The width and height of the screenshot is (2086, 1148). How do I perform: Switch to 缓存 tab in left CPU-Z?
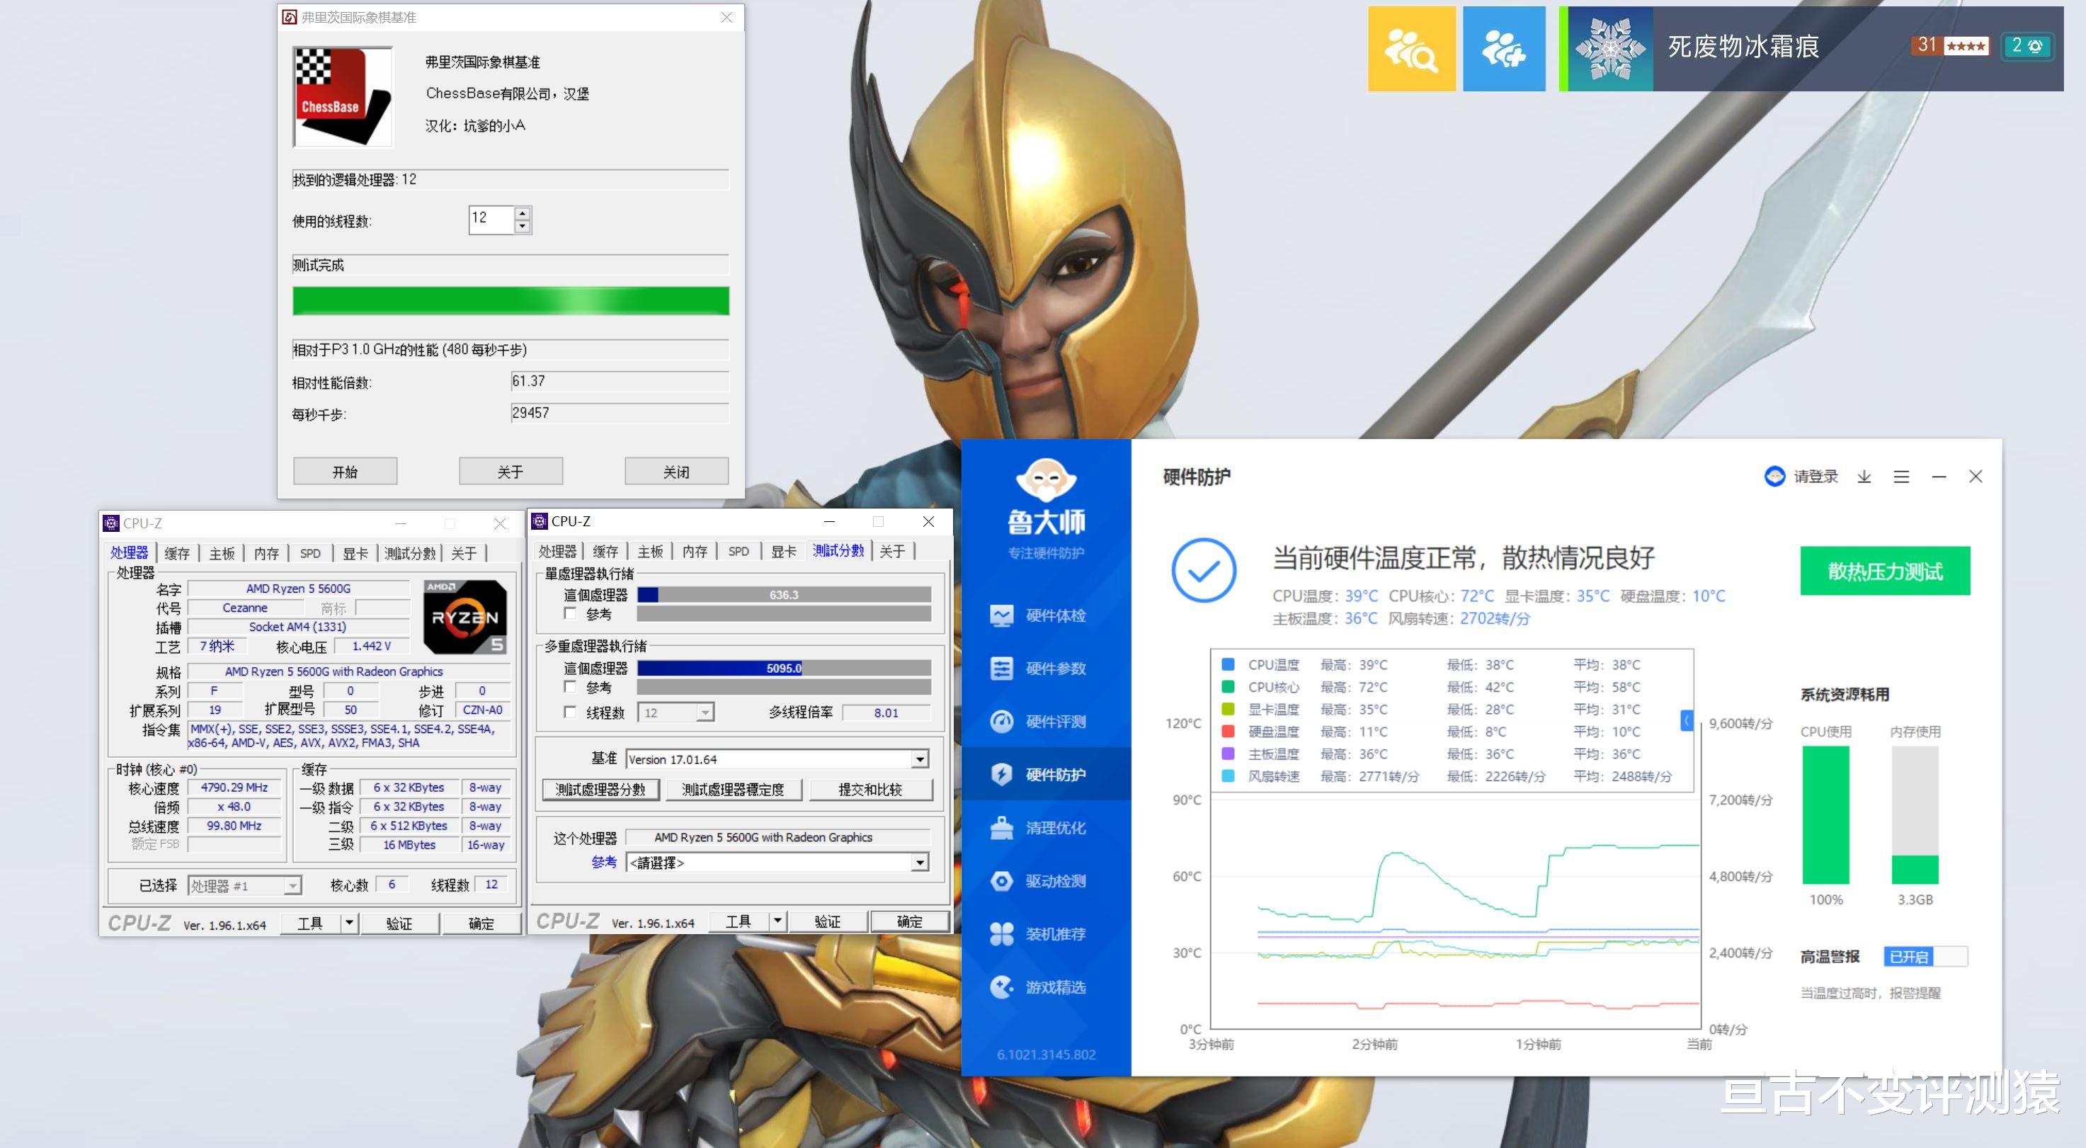tap(177, 553)
